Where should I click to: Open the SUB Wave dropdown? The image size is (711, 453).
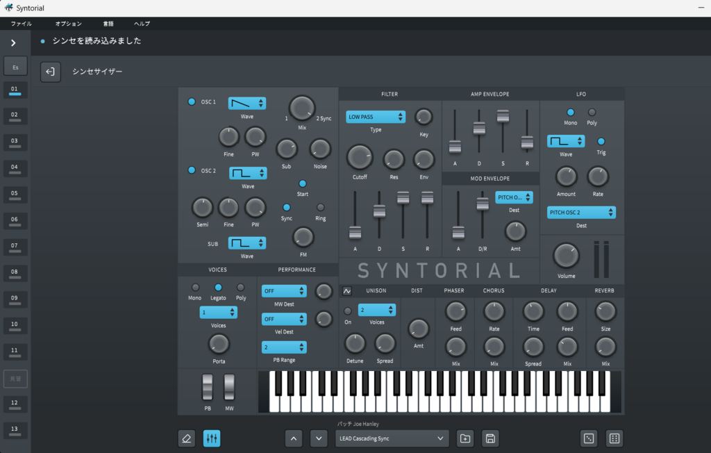tap(247, 243)
